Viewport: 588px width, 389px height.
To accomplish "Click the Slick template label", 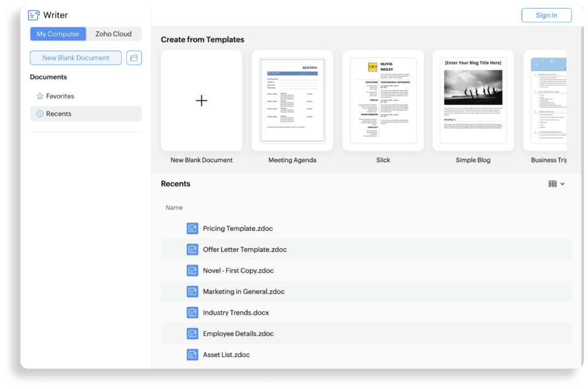I will tap(383, 160).
